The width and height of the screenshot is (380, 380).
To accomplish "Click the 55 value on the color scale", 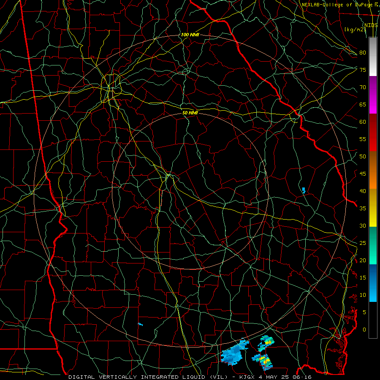I will point(363,139).
